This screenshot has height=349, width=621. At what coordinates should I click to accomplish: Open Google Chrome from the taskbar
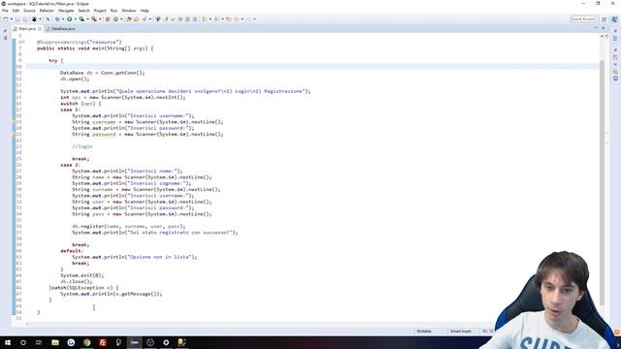pos(86,342)
